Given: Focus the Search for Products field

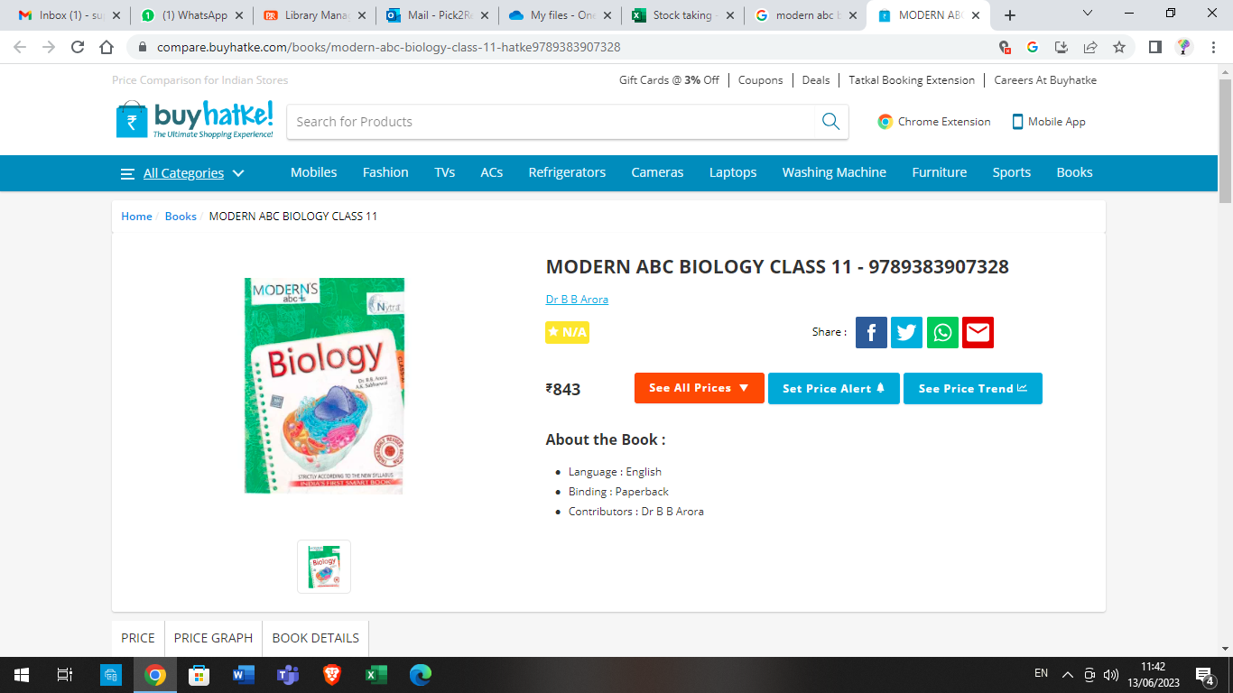Looking at the screenshot, I should (551, 122).
